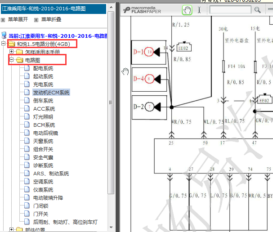Screen dimensions: 273x232
Task: Open the 充电系统 document
Action: pos(43,85)
